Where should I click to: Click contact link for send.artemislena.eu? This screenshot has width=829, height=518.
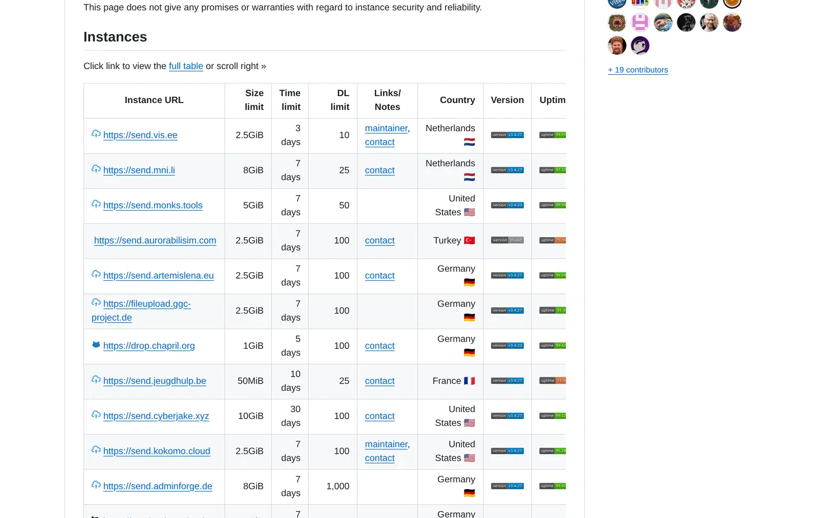point(380,276)
